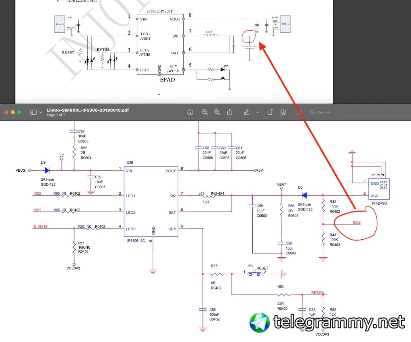Click the IO35 net label in schematic
The height and width of the screenshot is (342, 411).
(x=356, y=222)
